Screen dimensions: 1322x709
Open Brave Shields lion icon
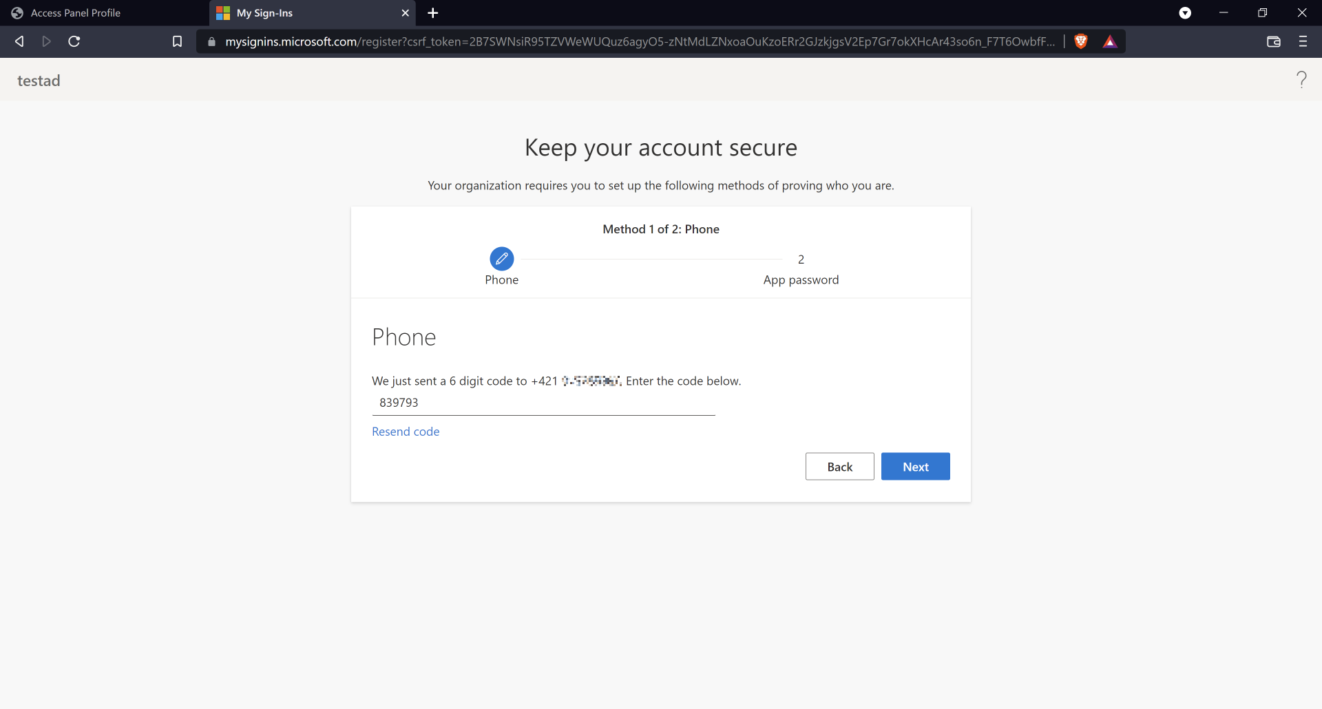pos(1081,41)
